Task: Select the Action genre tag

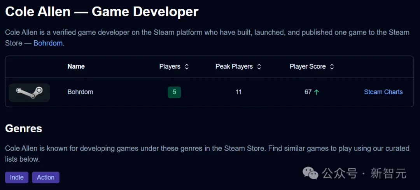Action: point(45,177)
